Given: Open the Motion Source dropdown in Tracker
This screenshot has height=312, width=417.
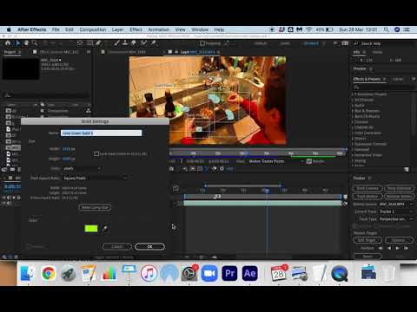Looking at the screenshot, I should (x=395, y=204).
